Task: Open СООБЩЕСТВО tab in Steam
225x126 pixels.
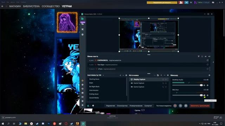Action: click(x=51, y=6)
